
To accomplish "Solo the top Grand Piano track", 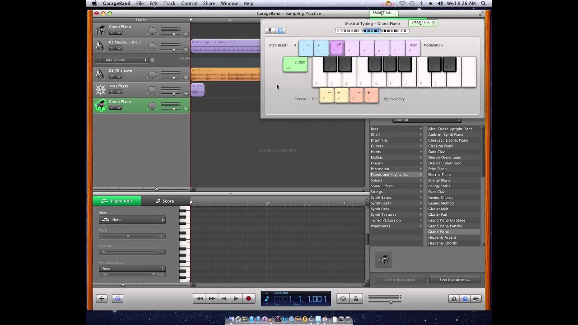I will pyautogui.click(x=118, y=32).
